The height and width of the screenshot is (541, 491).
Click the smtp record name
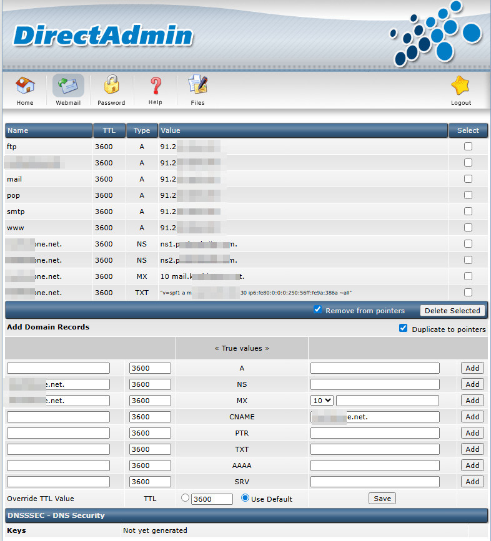[16, 212]
